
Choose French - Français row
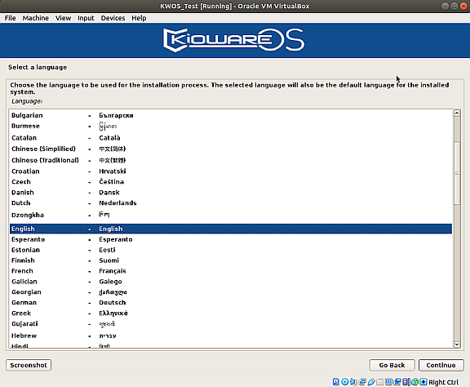tap(230, 271)
